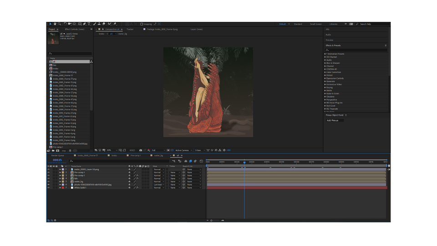The width and height of the screenshot is (437, 246).
Task: Hide the White Solid 1 layer
Action: [49, 188]
